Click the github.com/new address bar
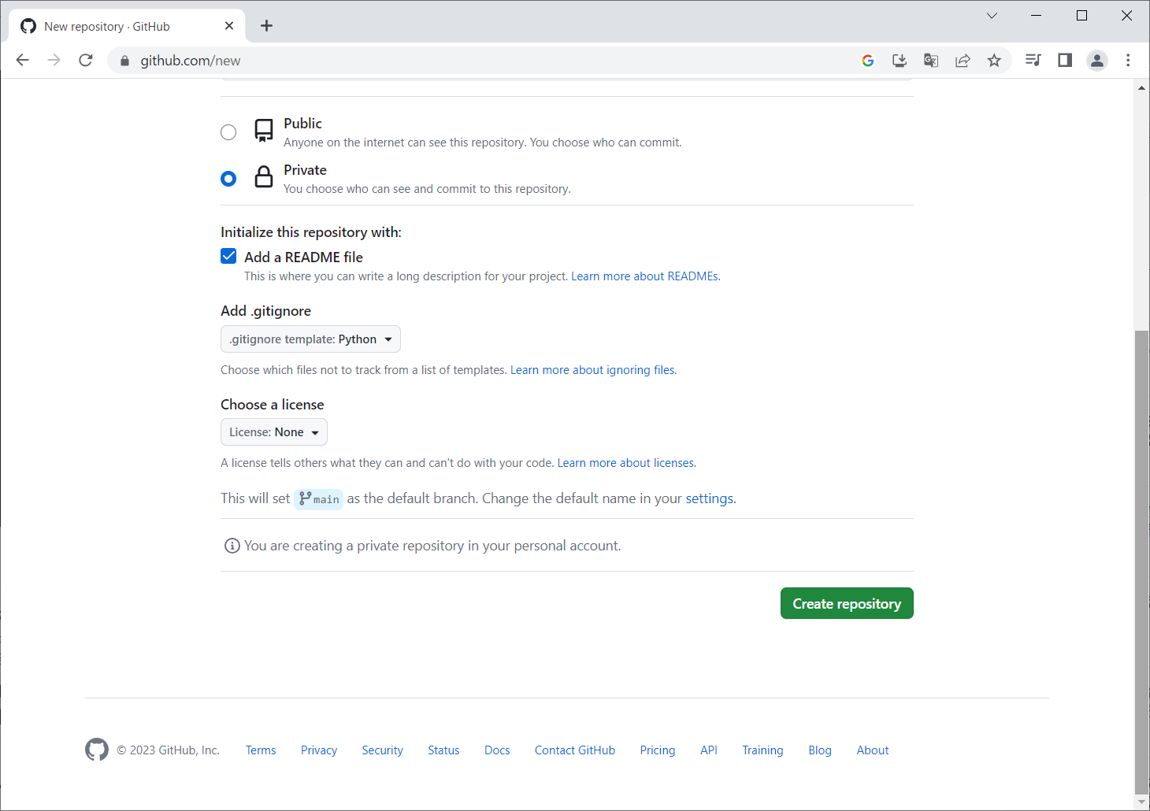1150x811 pixels. (x=473, y=61)
